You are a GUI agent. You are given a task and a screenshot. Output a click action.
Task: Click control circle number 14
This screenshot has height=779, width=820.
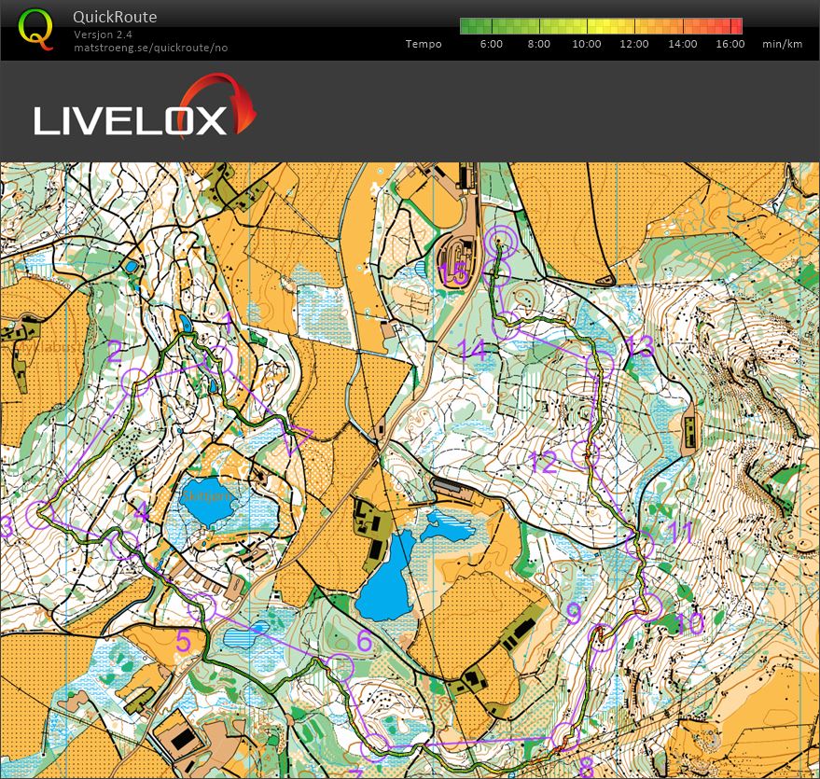point(507,327)
